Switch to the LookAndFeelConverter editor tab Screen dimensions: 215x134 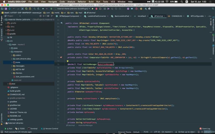tap(96, 16)
